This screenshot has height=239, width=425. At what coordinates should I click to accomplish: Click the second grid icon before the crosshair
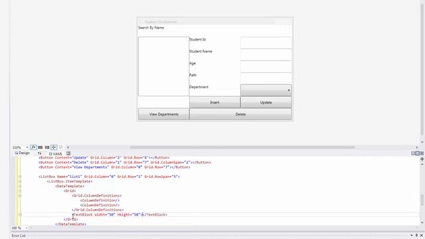(x=47, y=147)
